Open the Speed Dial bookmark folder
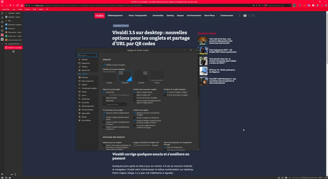The image size is (328, 179). 5,9
